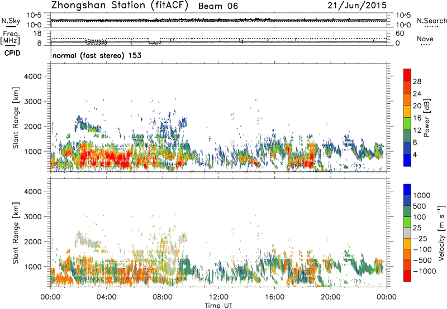Image resolution: width=447 pixels, height=309 pixels.
Task: Click the solid line sample under N.Sky
Action: (11, 26)
